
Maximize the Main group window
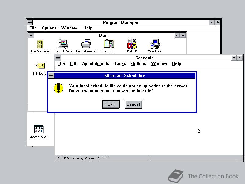[183, 35]
